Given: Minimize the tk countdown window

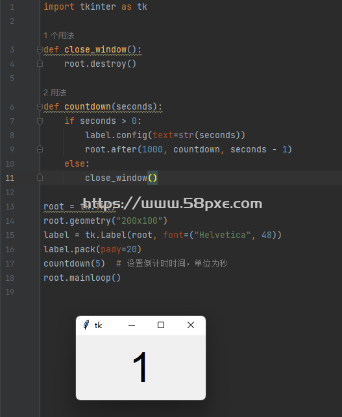Looking at the screenshot, I should pos(132,326).
